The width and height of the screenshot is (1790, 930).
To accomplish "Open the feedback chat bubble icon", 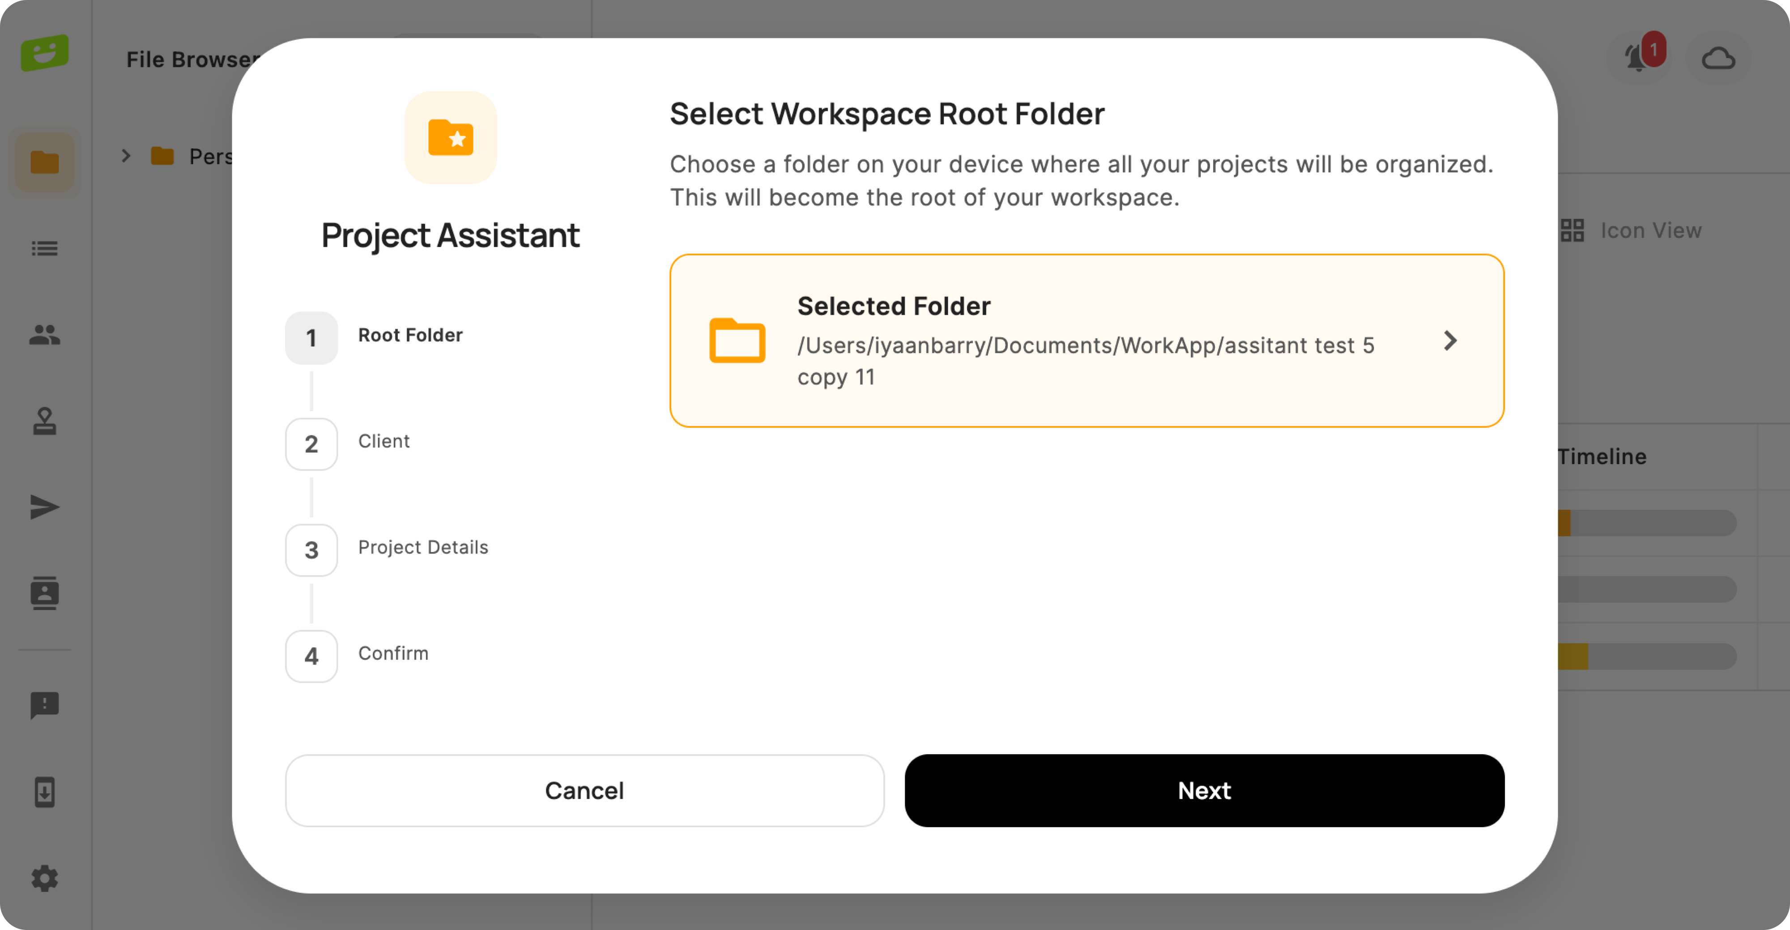I will pyautogui.click(x=44, y=705).
